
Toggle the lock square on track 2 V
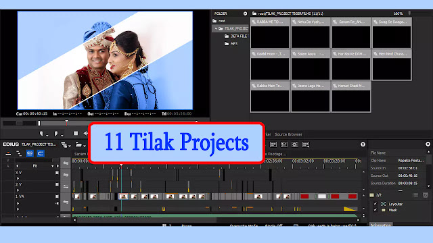[x=57, y=184]
